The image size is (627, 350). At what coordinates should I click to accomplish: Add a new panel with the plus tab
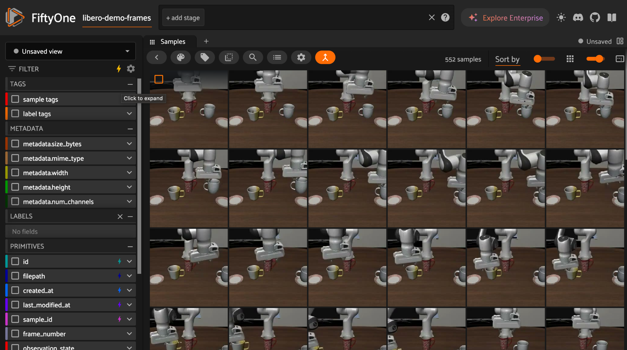(206, 41)
